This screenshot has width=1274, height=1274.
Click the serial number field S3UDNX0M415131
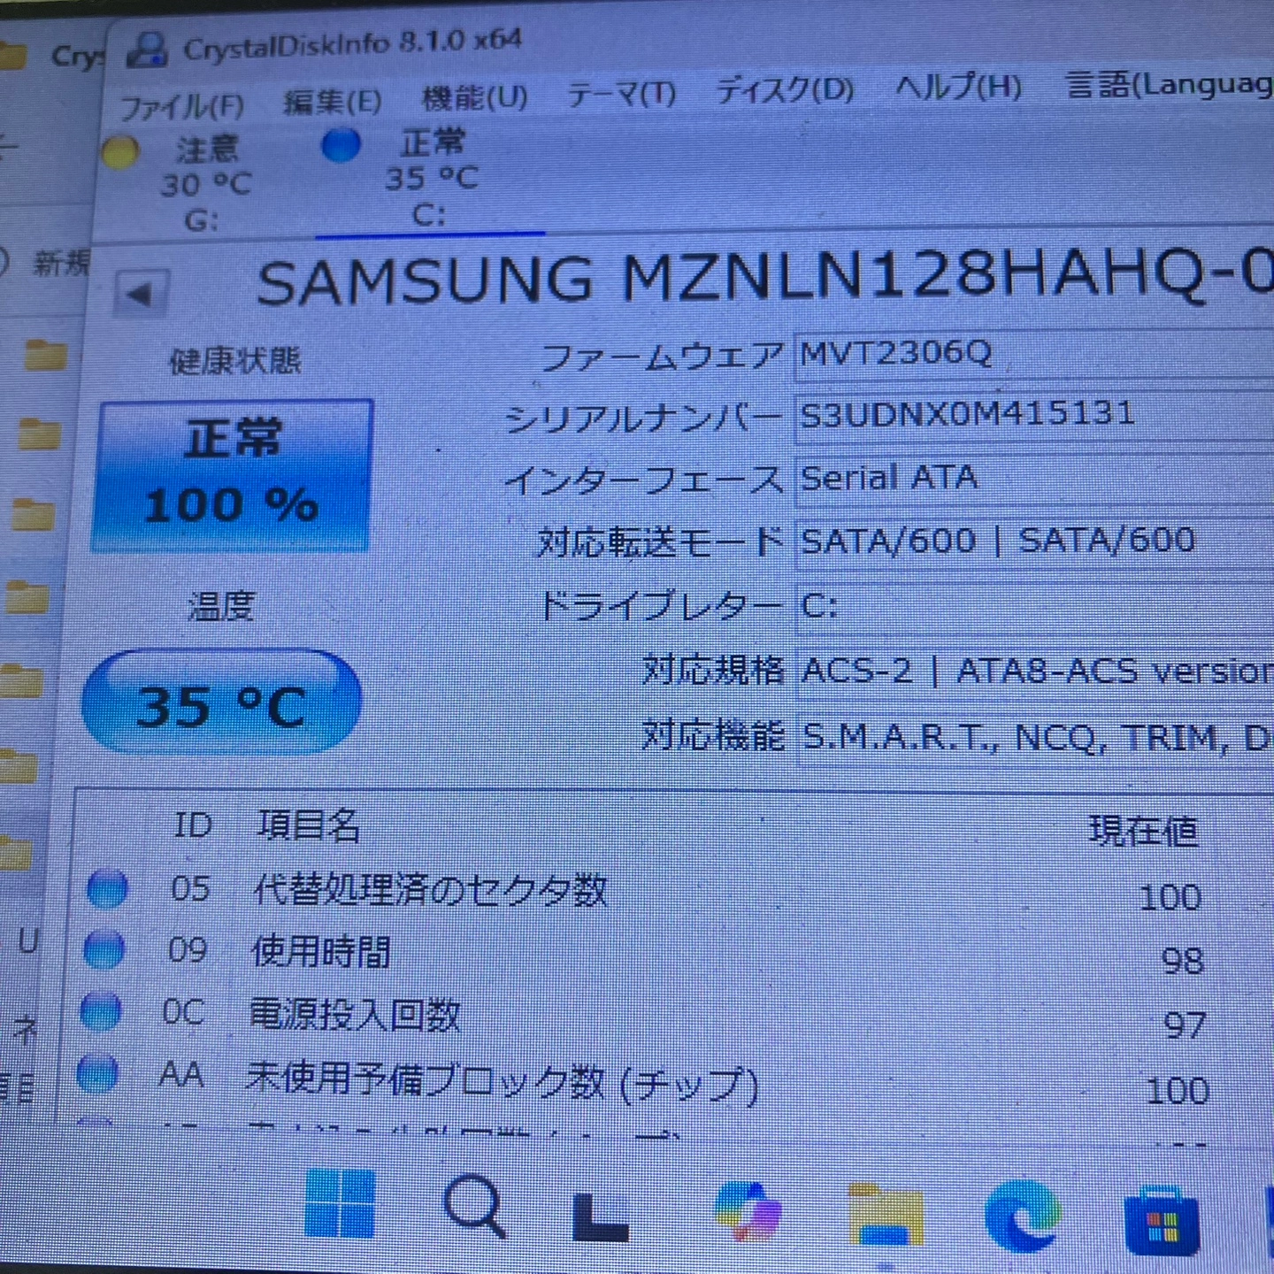point(1035,416)
